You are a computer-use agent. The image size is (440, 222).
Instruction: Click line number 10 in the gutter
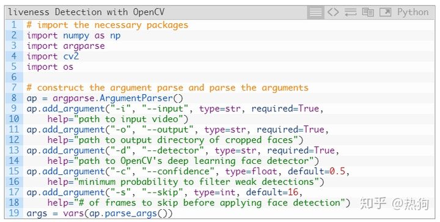(x=14, y=119)
